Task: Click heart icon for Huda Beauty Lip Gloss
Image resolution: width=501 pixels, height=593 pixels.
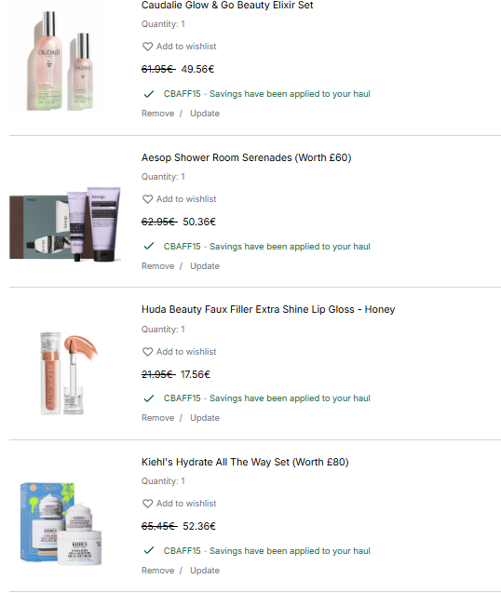Action: tap(147, 352)
